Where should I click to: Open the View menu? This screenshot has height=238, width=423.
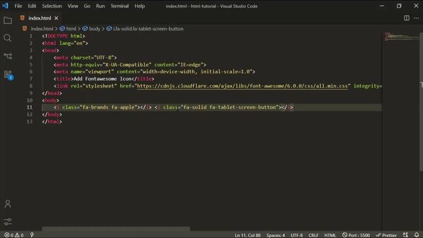(73, 6)
